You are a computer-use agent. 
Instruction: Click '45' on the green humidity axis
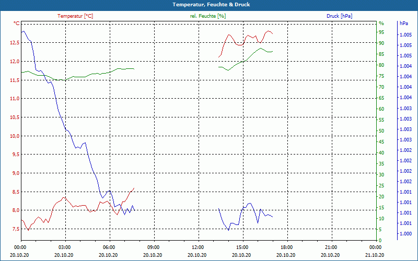click(x=381, y=142)
